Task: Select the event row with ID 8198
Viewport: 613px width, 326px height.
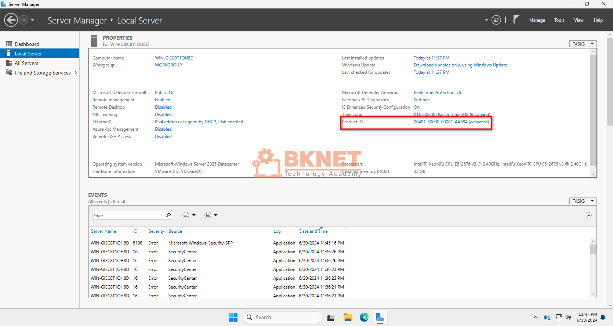Action: pos(217,243)
